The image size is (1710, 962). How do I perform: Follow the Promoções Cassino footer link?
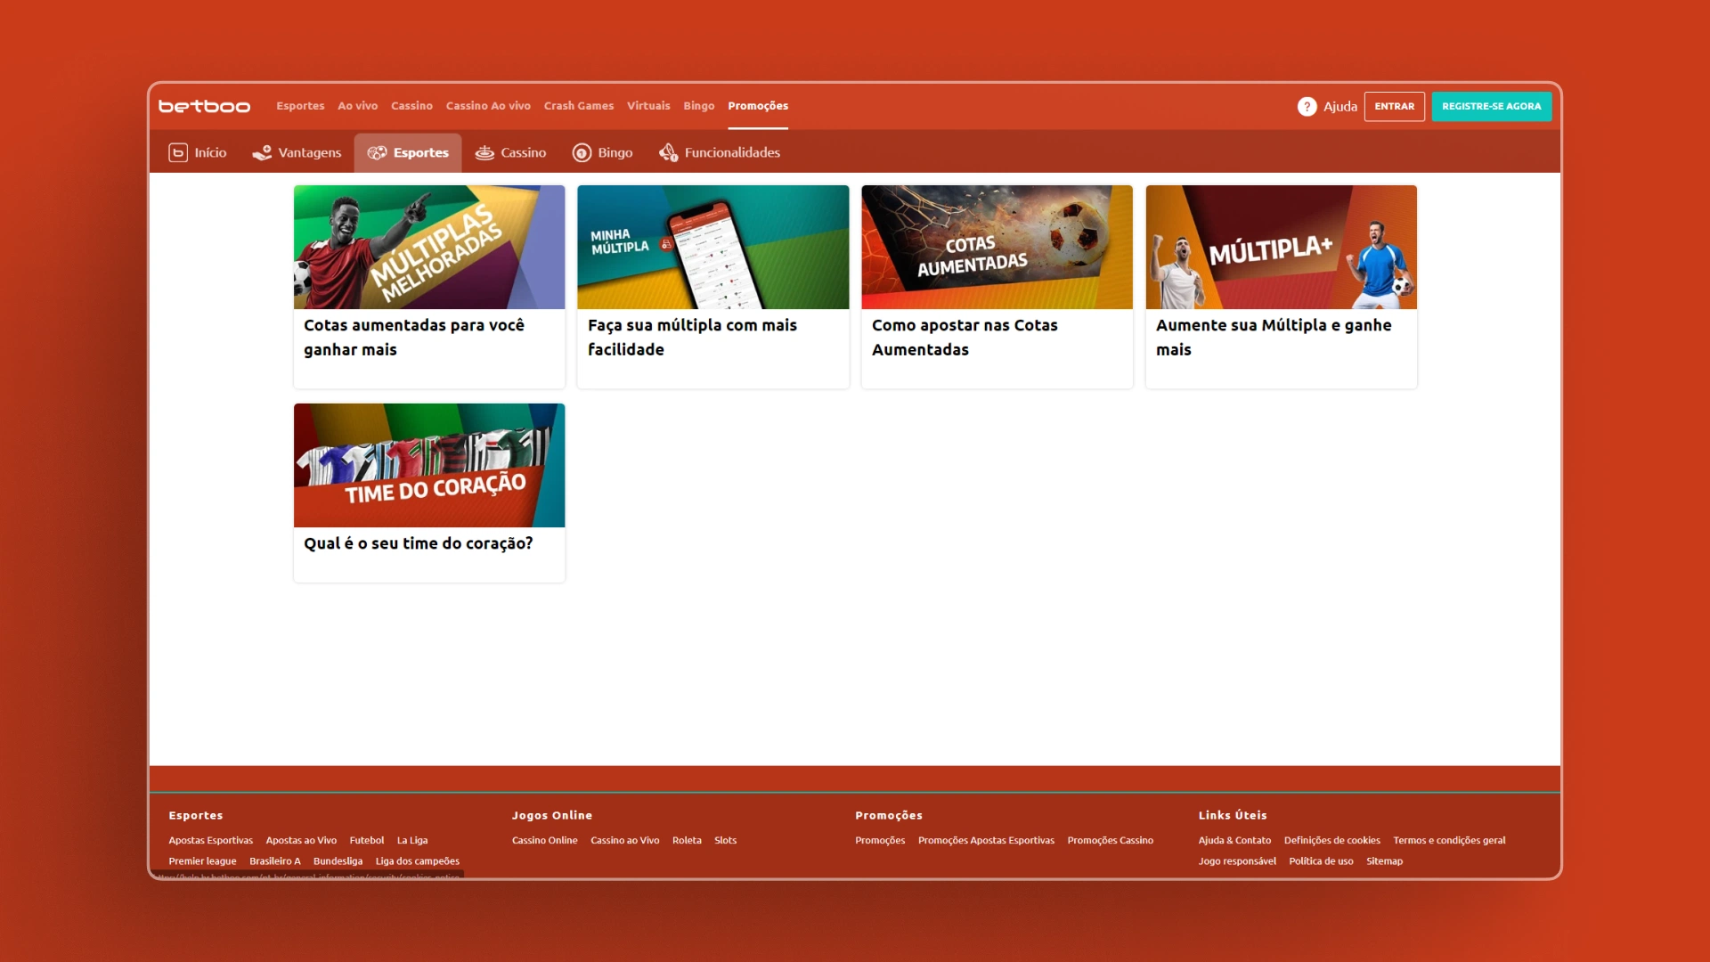point(1110,840)
